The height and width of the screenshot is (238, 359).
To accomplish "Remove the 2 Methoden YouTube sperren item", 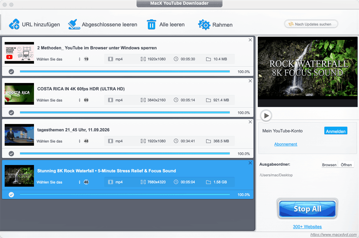I will [x=250, y=40].
